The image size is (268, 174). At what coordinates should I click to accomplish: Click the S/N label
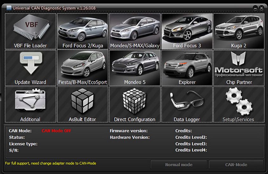14,150
